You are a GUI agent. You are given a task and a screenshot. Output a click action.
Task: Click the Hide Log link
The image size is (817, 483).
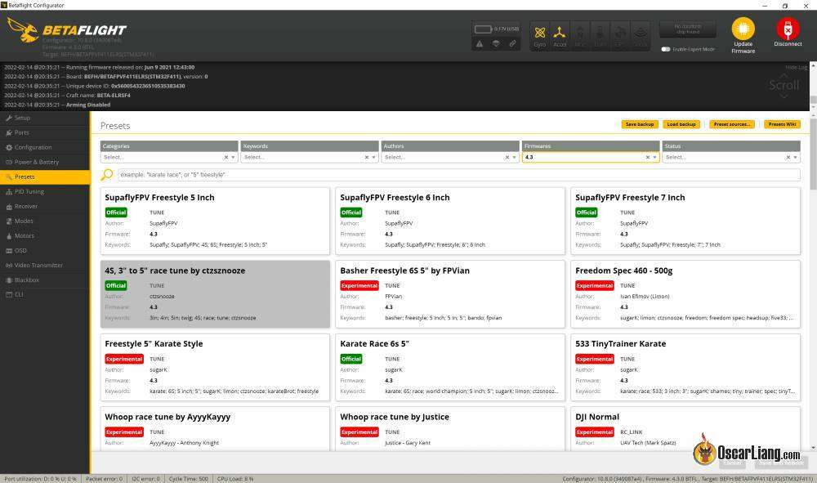[796, 67]
